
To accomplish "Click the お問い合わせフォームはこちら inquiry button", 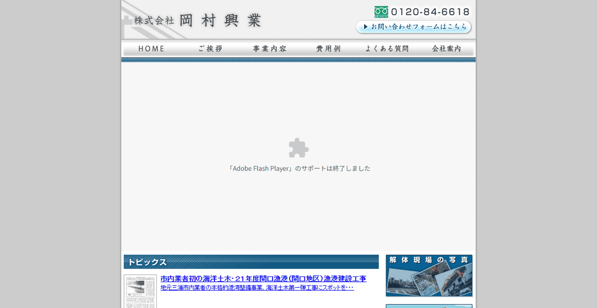I will pos(413,27).
